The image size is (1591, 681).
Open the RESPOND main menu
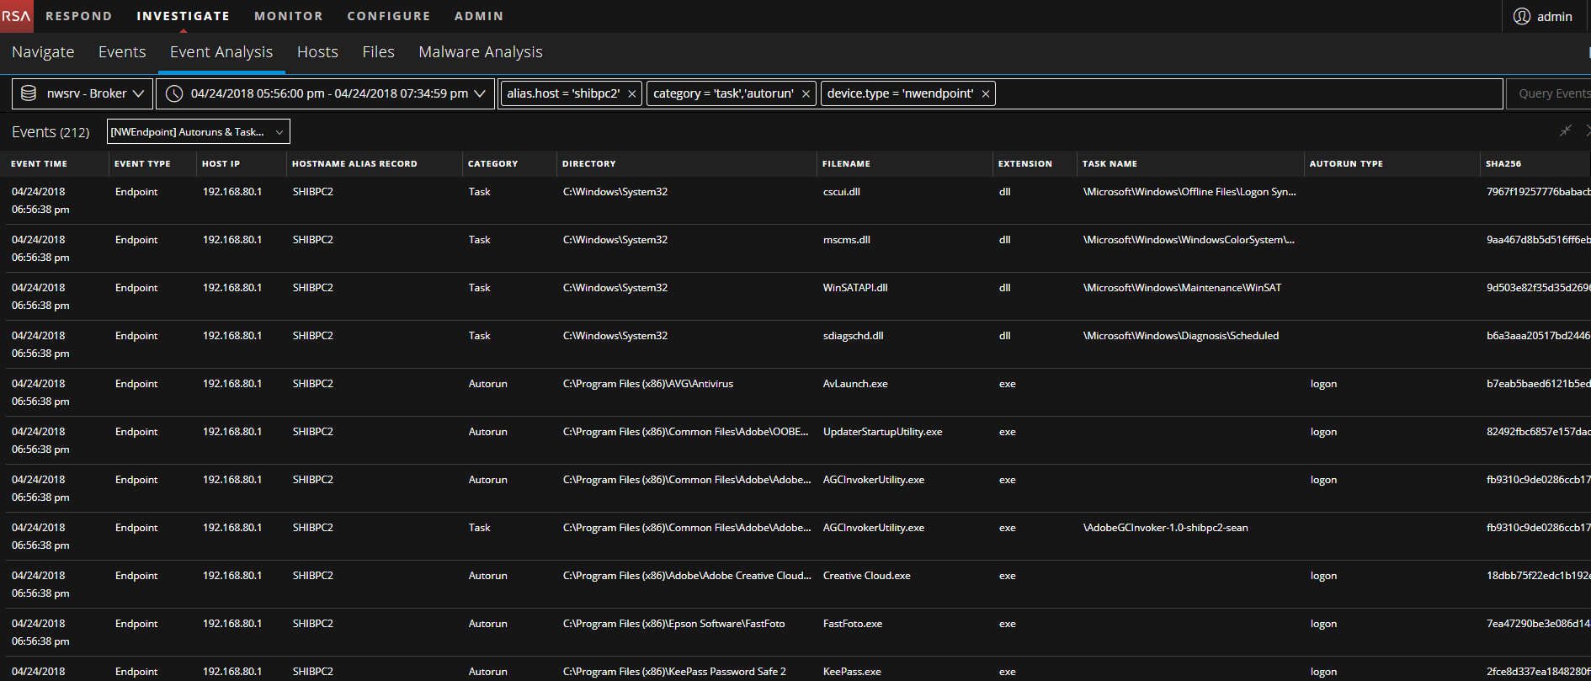click(x=78, y=16)
